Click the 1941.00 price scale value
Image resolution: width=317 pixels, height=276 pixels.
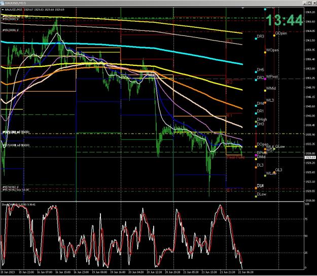tap(310, 116)
